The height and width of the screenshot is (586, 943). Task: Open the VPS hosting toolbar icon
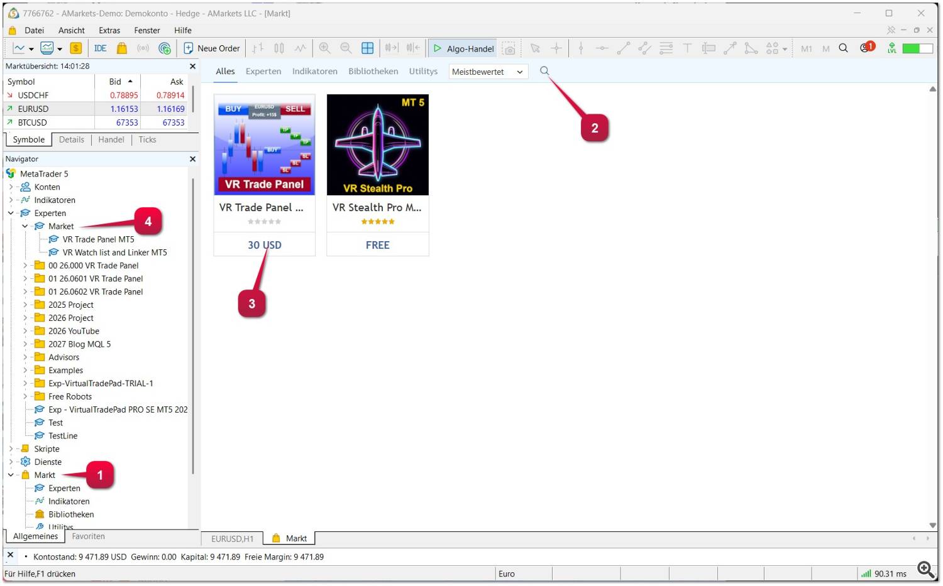[165, 48]
